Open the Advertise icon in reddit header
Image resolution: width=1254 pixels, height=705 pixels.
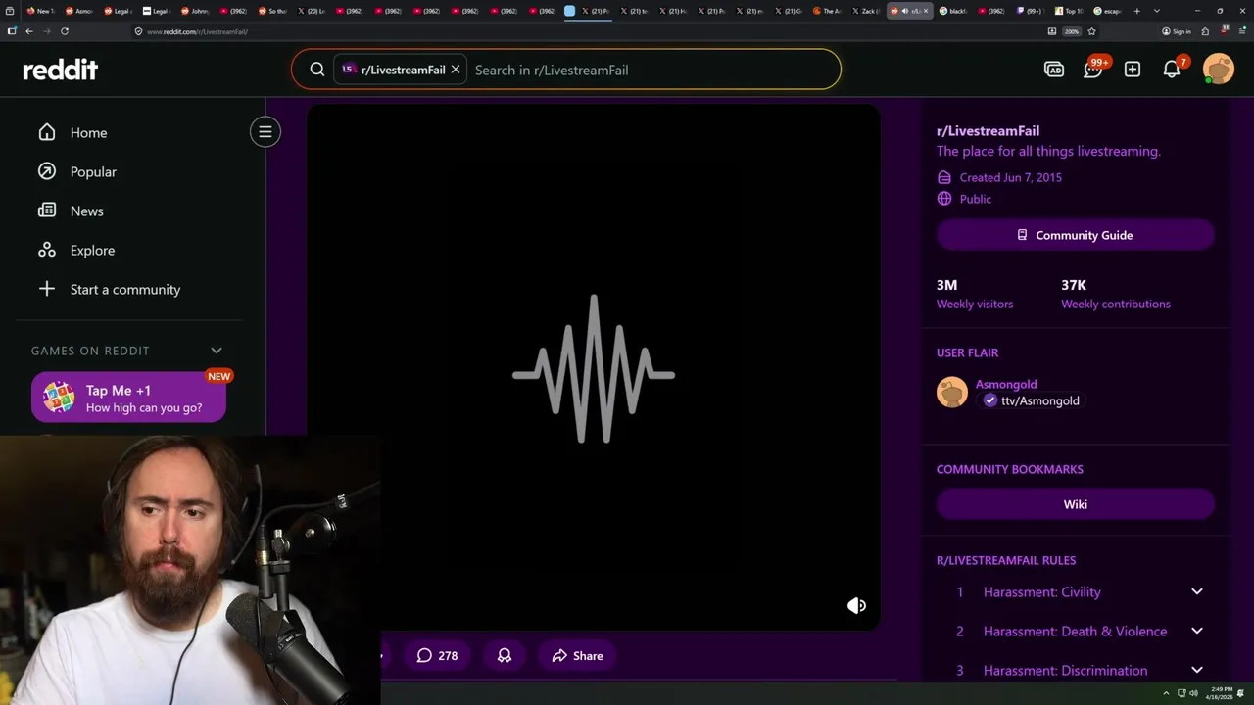[1054, 70]
